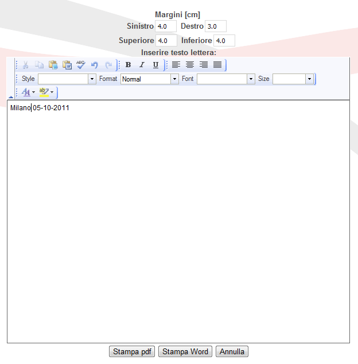Click the text color icon

[x=26, y=92]
